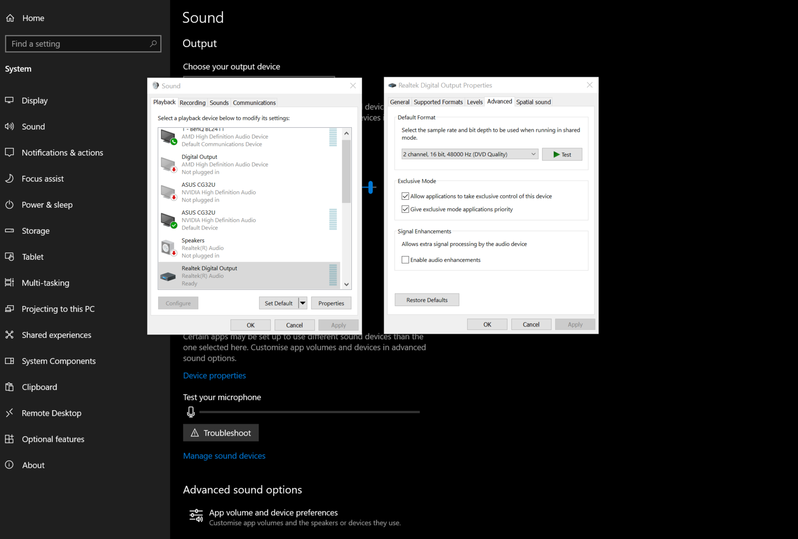
Task: Open Storage via its drive icon
Action: pos(9,231)
